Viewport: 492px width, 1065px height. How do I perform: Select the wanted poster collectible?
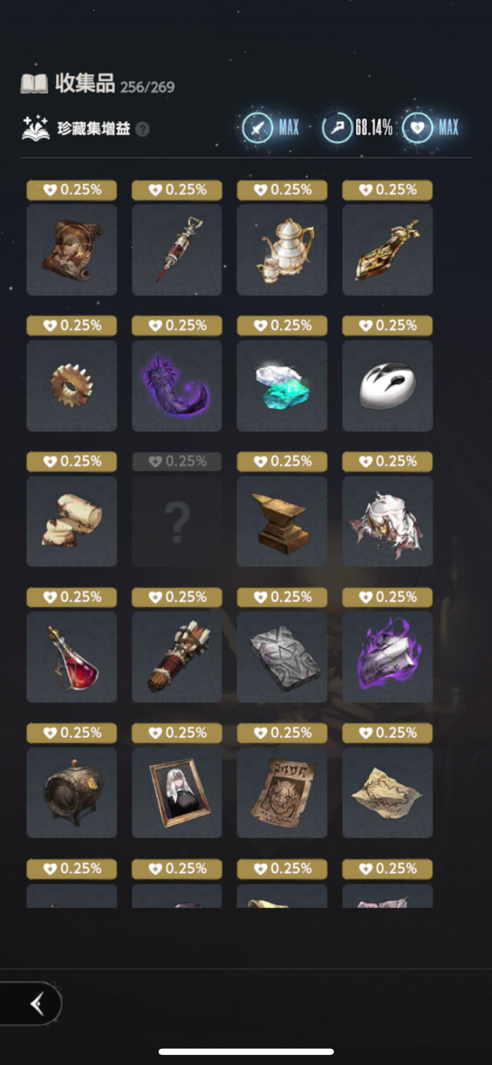pos(282,793)
